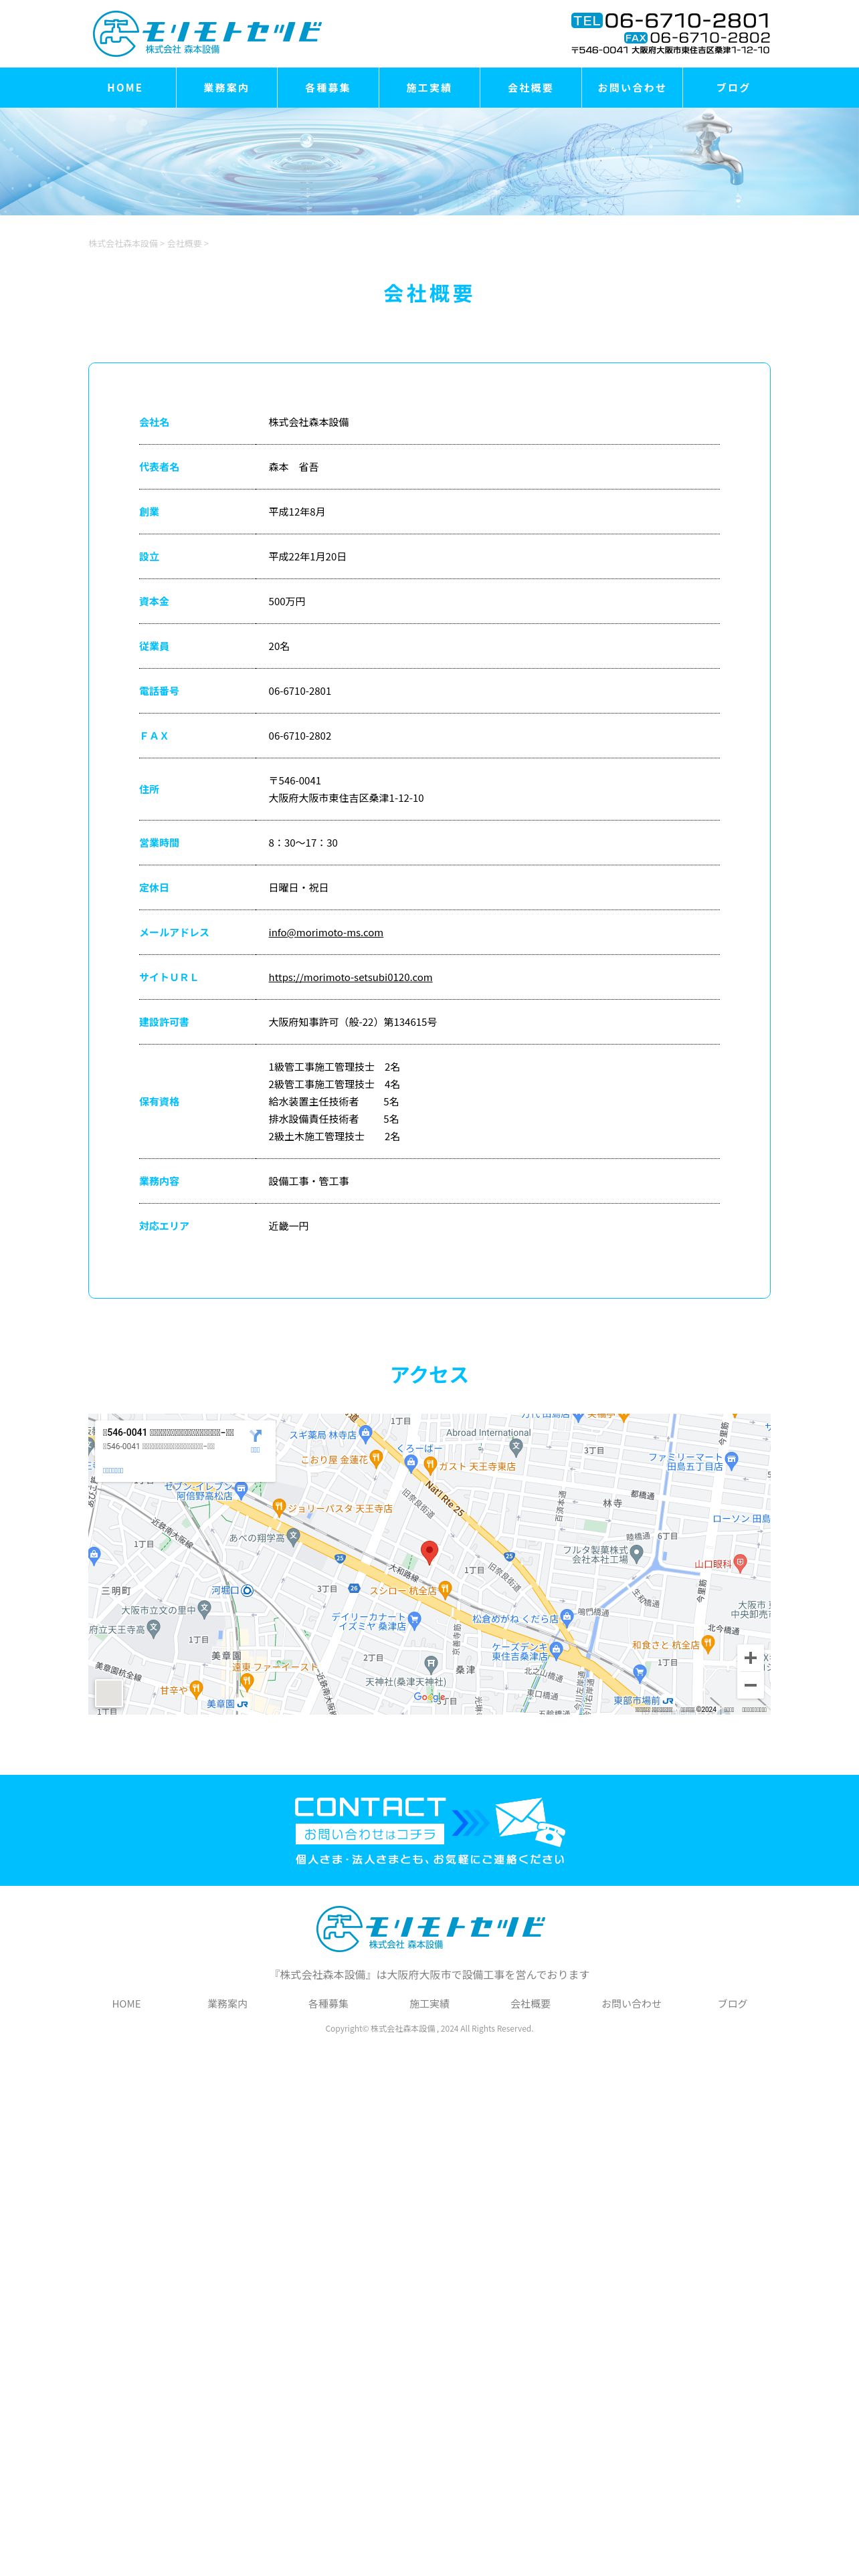Zoom in the map with plus button

tap(750, 1657)
